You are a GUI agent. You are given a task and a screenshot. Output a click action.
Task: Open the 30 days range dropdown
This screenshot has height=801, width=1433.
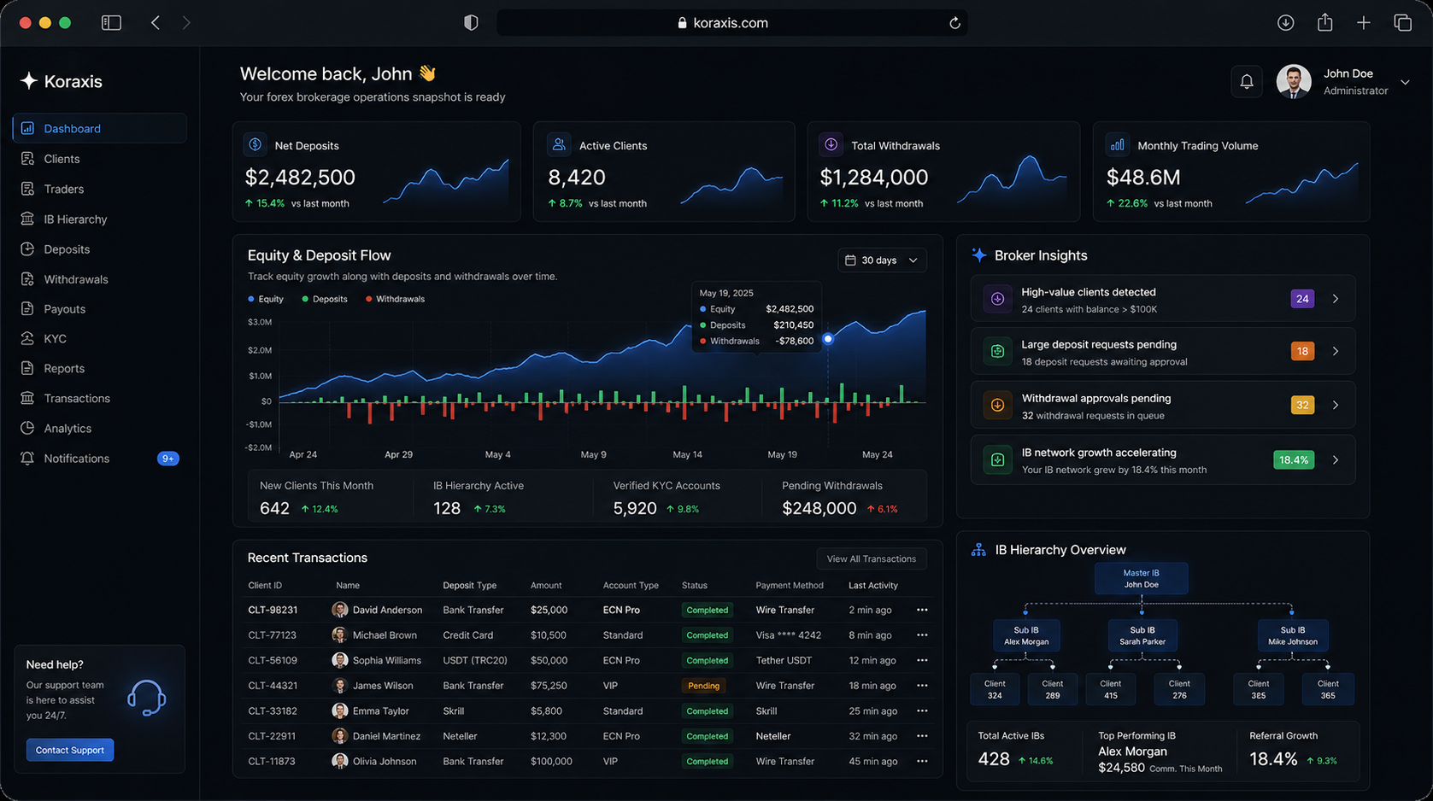tap(881, 260)
